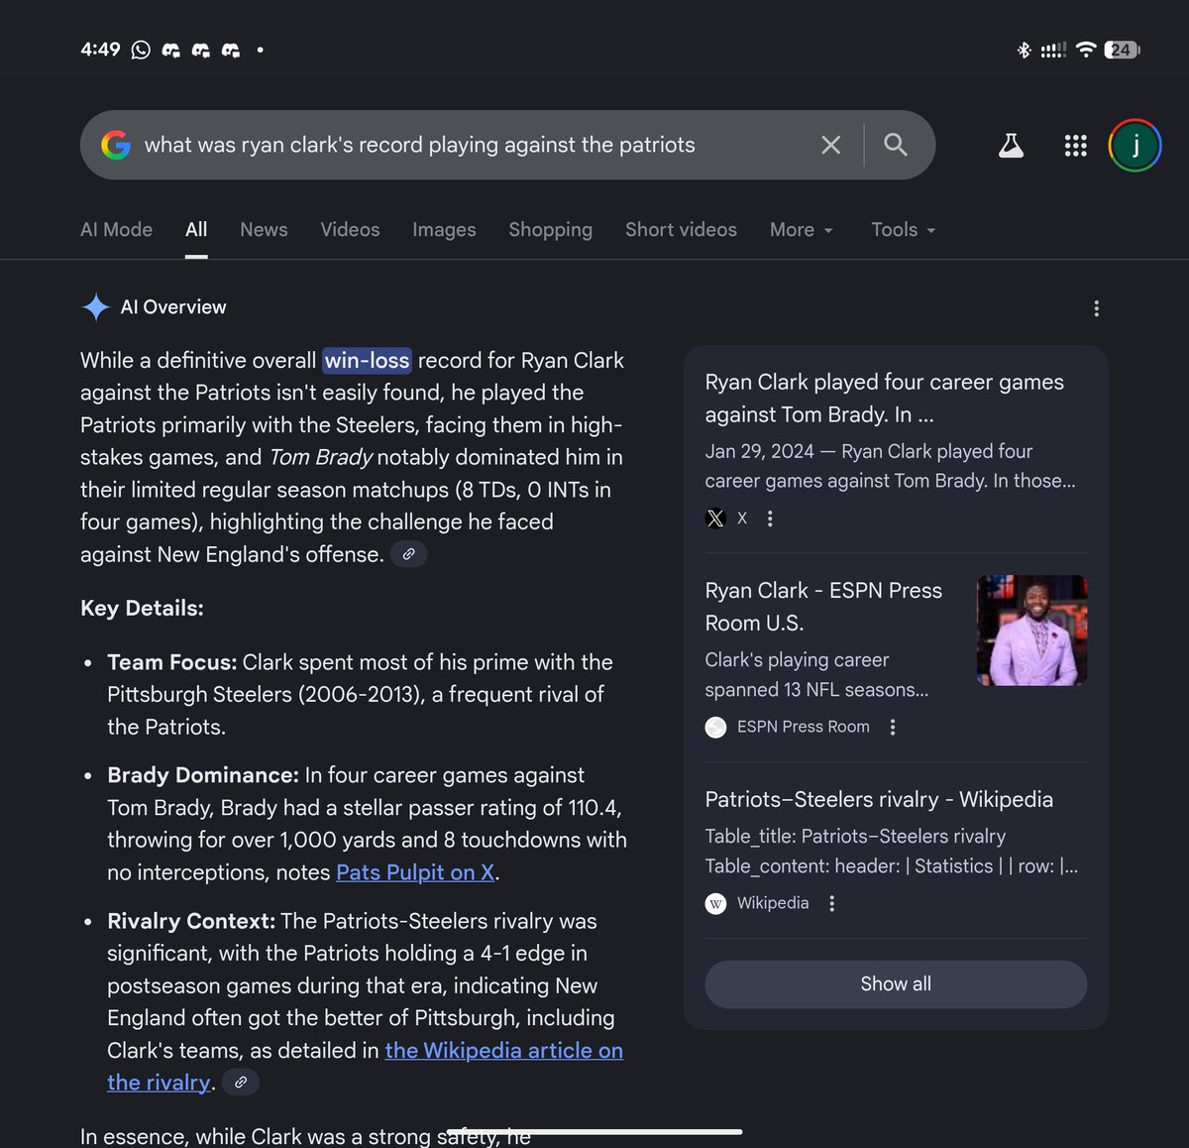Image resolution: width=1189 pixels, height=1148 pixels.
Task: Click the Google G logo in search bar
Action: pyautogui.click(x=116, y=145)
